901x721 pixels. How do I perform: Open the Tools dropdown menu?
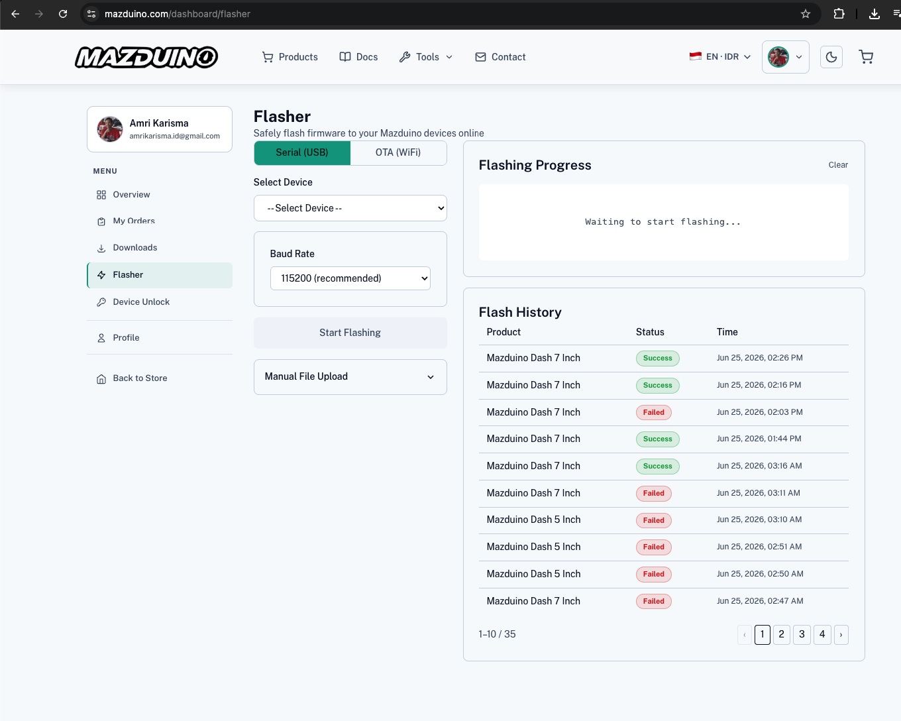pos(426,57)
